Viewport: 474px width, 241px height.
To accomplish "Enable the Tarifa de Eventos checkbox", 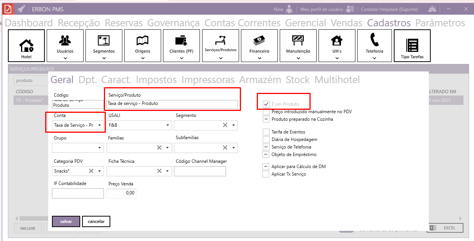I will pos(266,132).
